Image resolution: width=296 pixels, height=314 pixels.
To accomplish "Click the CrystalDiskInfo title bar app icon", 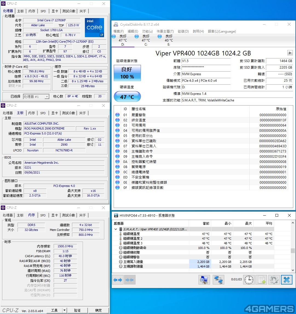I will tap(116, 24).
